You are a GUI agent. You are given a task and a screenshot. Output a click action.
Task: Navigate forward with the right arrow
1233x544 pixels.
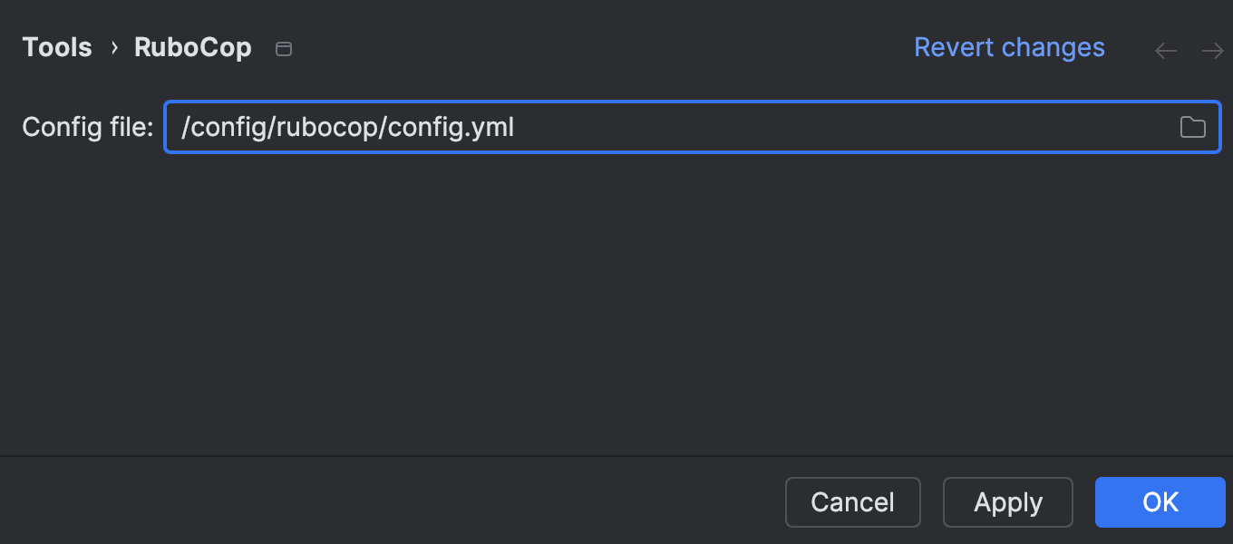(x=1212, y=51)
